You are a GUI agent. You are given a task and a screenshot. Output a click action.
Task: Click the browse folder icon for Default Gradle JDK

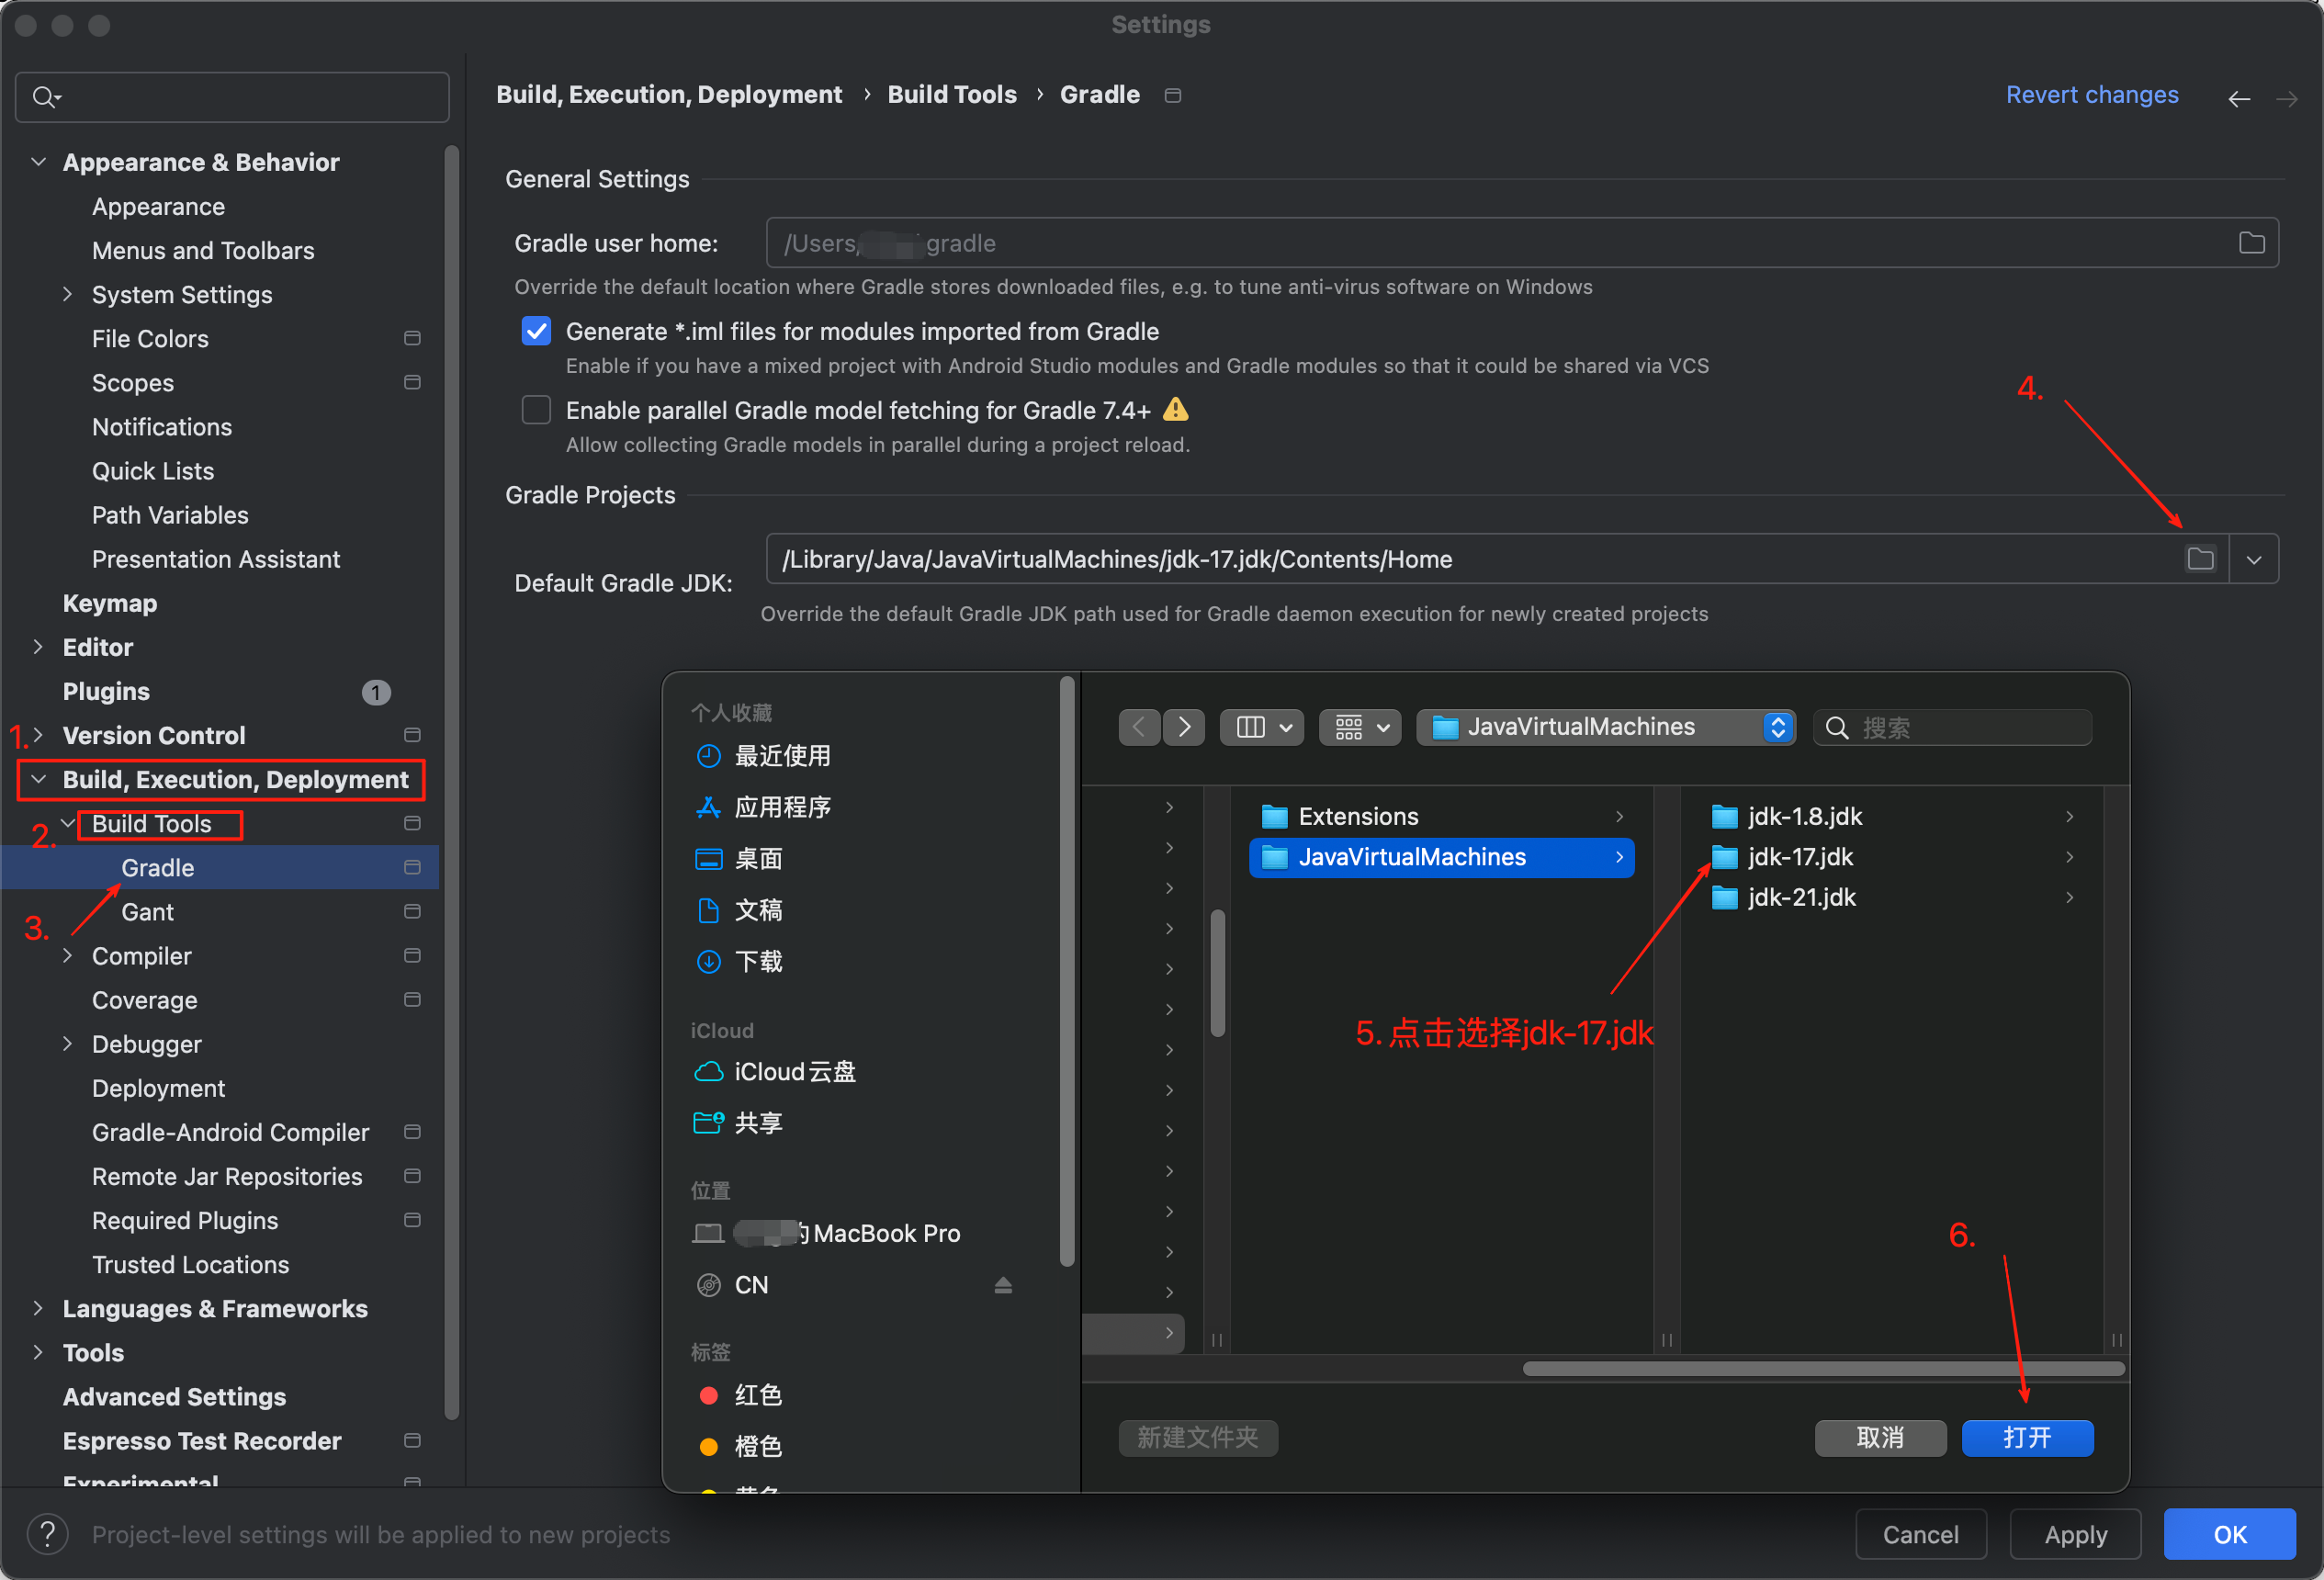(2200, 559)
